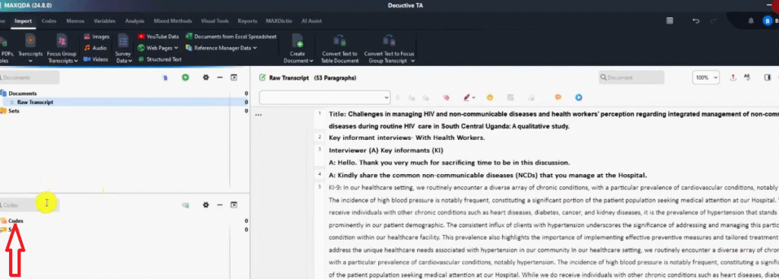
Task: Import Documents from Excel Spreadsheet
Action: tap(231, 36)
